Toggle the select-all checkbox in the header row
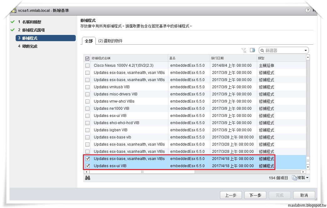 coord(87,58)
